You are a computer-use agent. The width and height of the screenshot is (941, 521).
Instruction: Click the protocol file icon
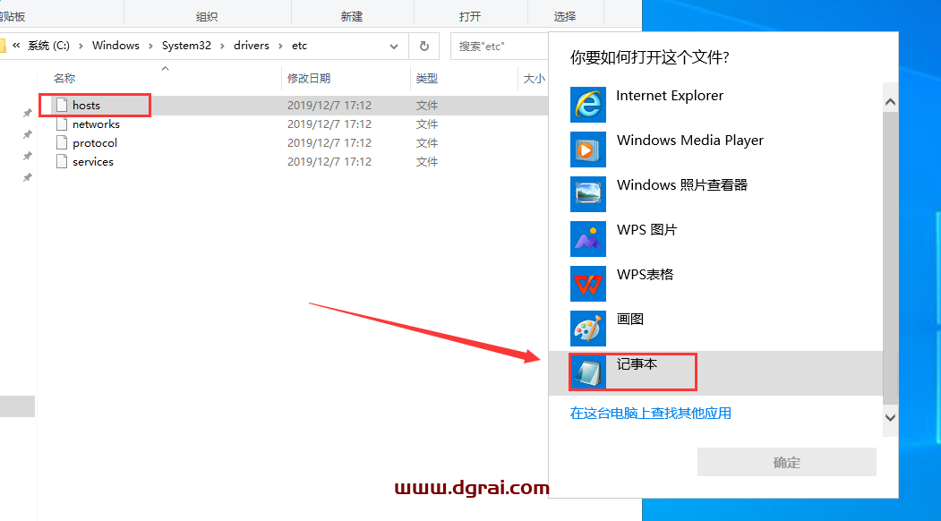point(61,142)
